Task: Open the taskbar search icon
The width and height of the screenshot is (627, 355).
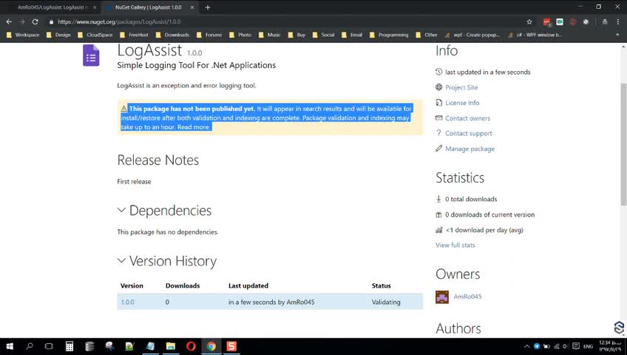Action: coord(29,346)
